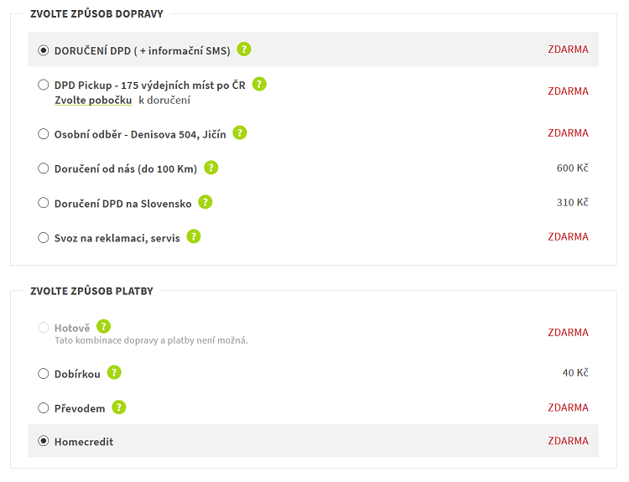This screenshot has width=629, height=482.
Task: Select Doručení od nás radio button
Action: (44, 168)
